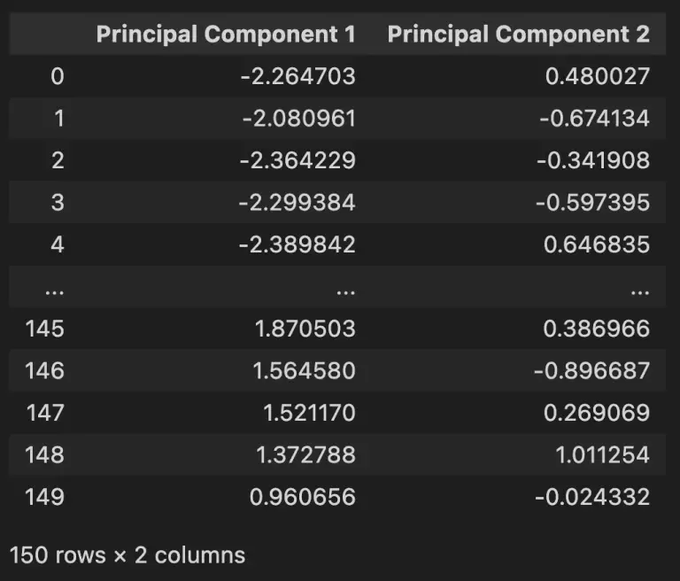The width and height of the screenshot is (680, 581).
Task: Click the value -2.080961
Action: [298, 119]
